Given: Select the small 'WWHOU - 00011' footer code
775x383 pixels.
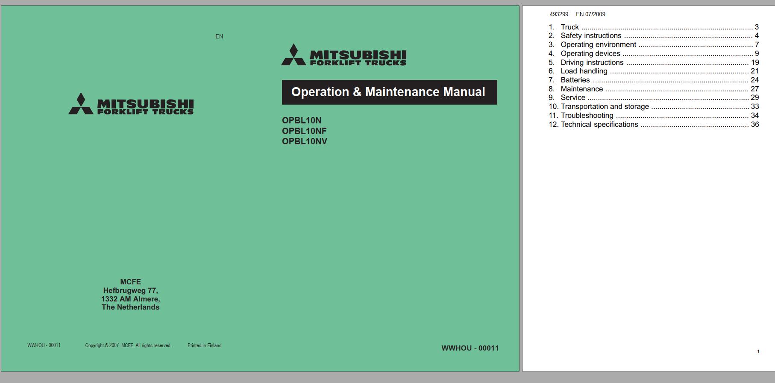Looking at the screenshot, I should click(x=44, y=345).
